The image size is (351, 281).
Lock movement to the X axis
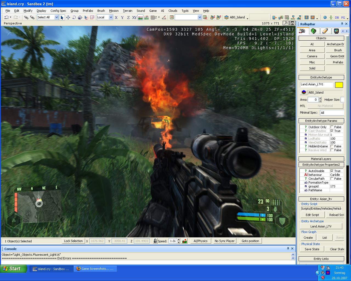click(116, 17)
